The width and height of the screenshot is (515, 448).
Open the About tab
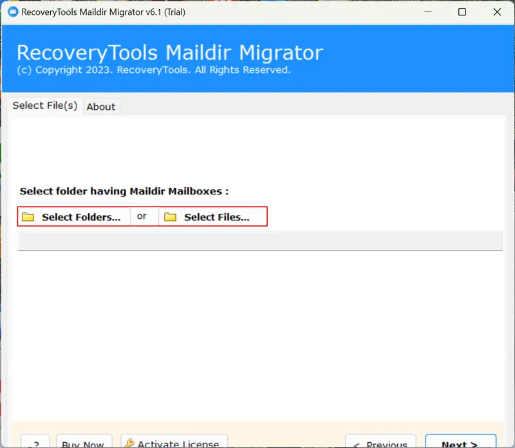tap(101, 107)
